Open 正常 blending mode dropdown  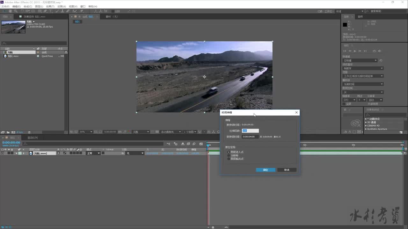pyautogui.click(x=93, y=153)
